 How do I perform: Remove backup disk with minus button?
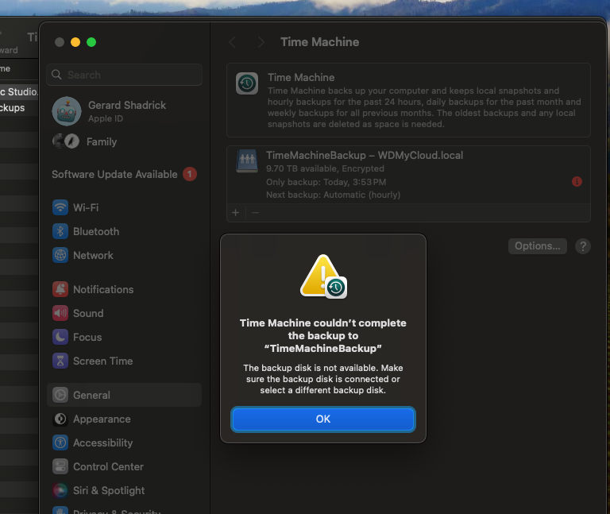click(255, 212)
